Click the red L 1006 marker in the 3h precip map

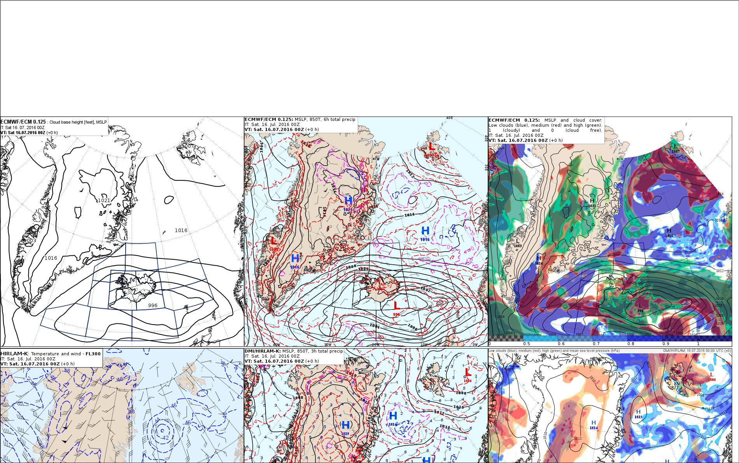(468, 375)
